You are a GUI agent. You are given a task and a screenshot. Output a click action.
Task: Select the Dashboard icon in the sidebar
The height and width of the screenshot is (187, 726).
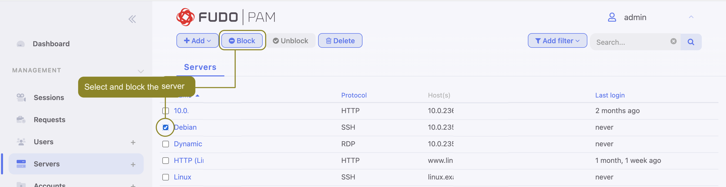[x=21, y=43]
